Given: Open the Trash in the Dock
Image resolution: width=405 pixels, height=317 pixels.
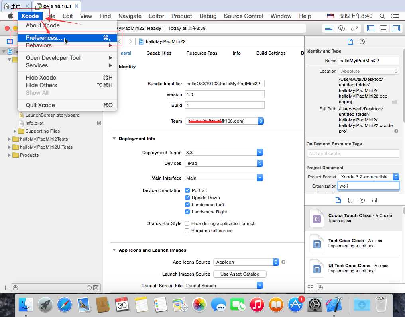Looking at the screenshot, I should click(x=381, y=305).
